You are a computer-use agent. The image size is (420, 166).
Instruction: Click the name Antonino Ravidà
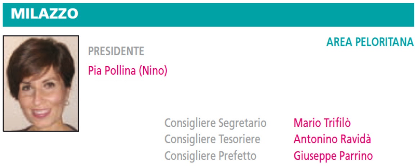click(332, 139)
